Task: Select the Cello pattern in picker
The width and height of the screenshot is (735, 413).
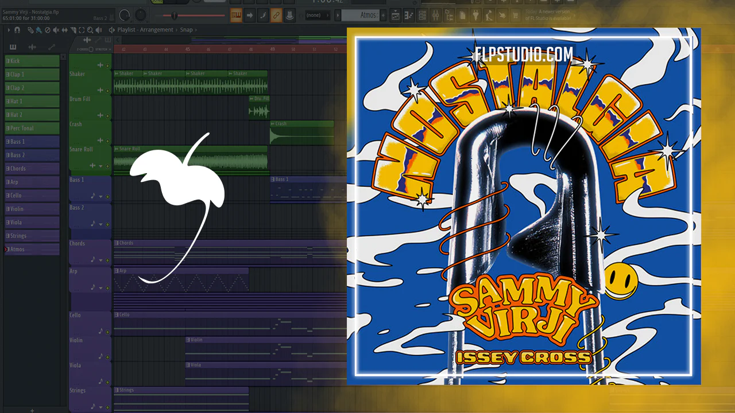Action: click(x=32, y=196)
